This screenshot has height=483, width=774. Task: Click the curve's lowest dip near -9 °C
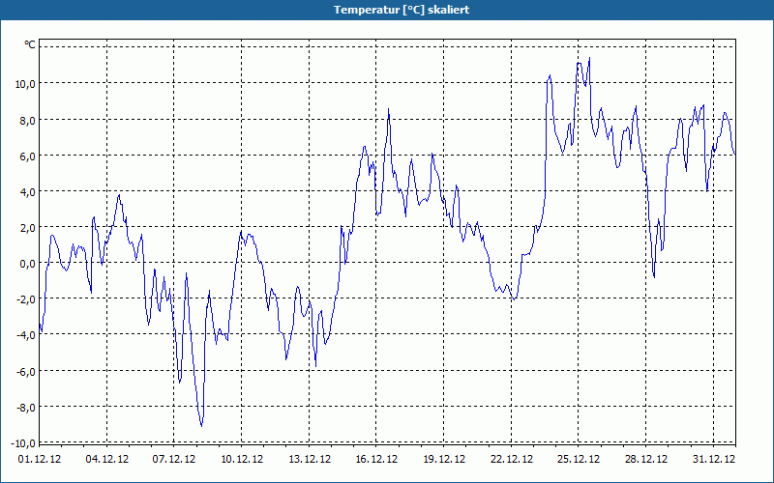pos(201,425)
